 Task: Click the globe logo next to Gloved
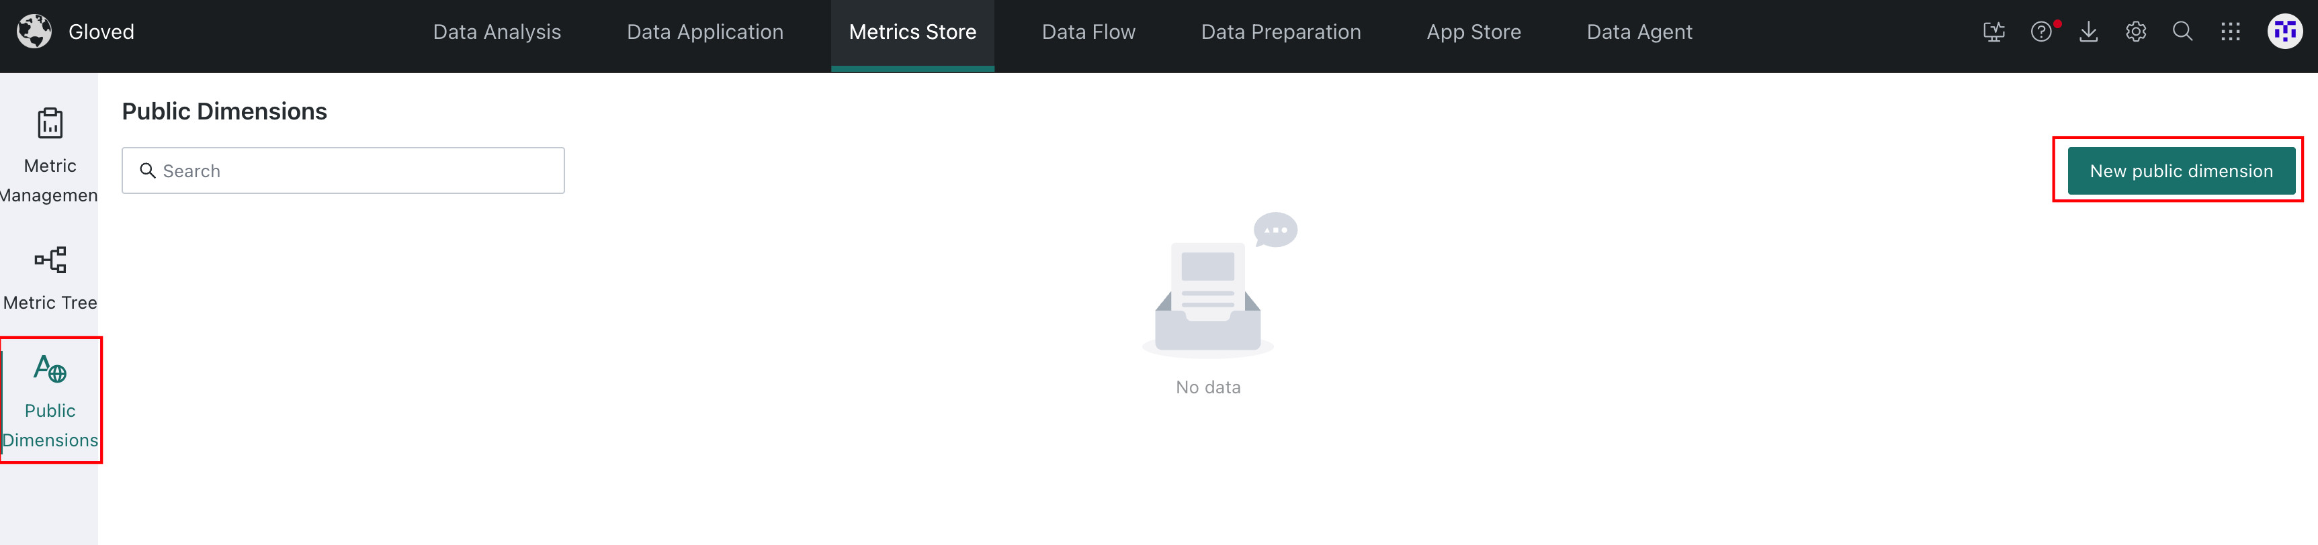coord(34,32)
